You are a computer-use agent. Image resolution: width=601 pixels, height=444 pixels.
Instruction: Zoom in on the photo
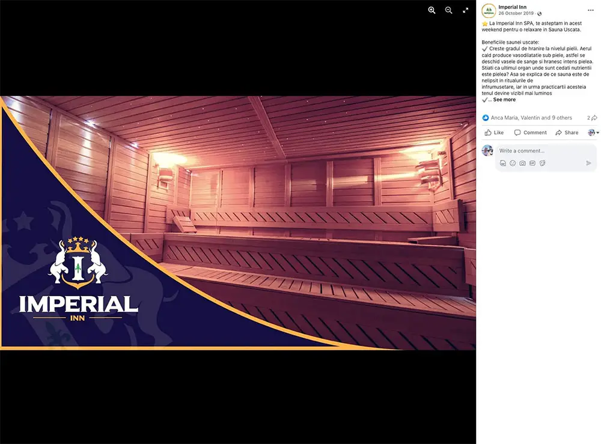(x=432, y=10)
